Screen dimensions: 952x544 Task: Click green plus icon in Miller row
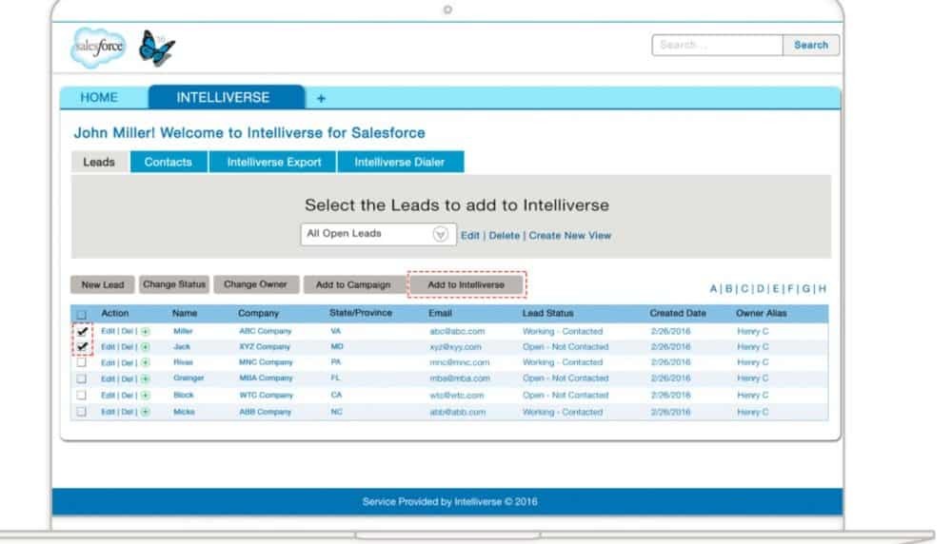click(146, 331)
